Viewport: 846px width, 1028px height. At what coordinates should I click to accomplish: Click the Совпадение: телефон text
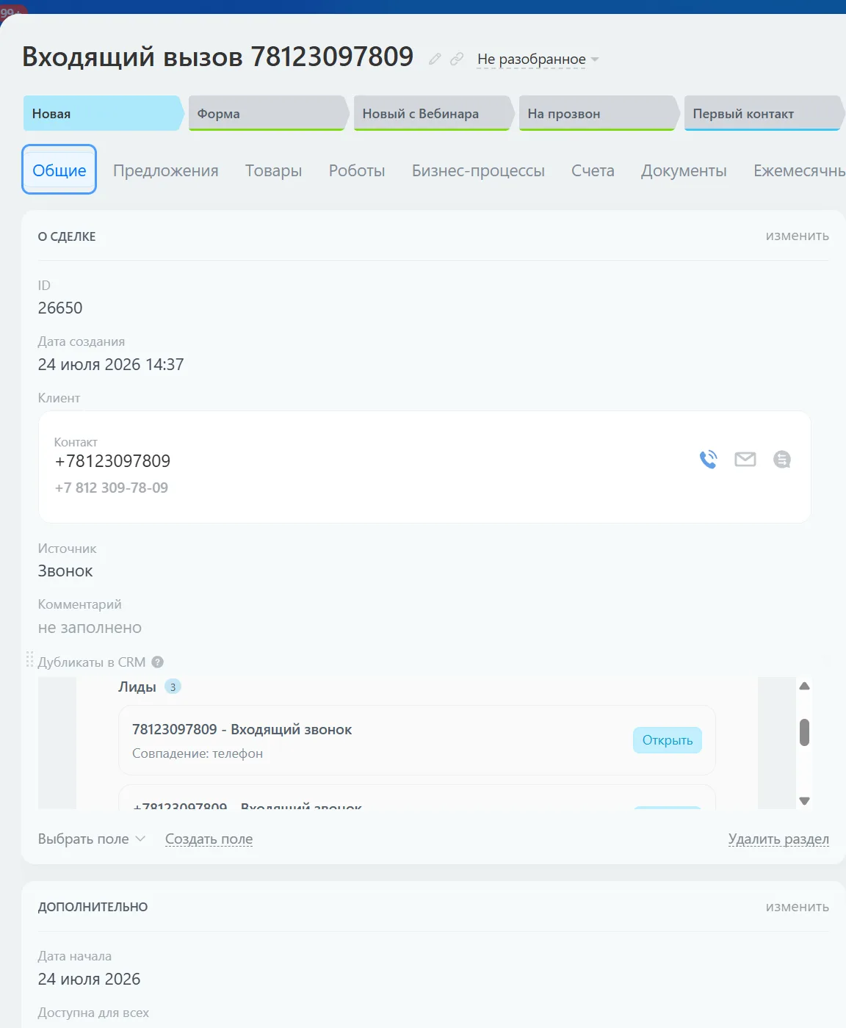(x=198, y=753)
